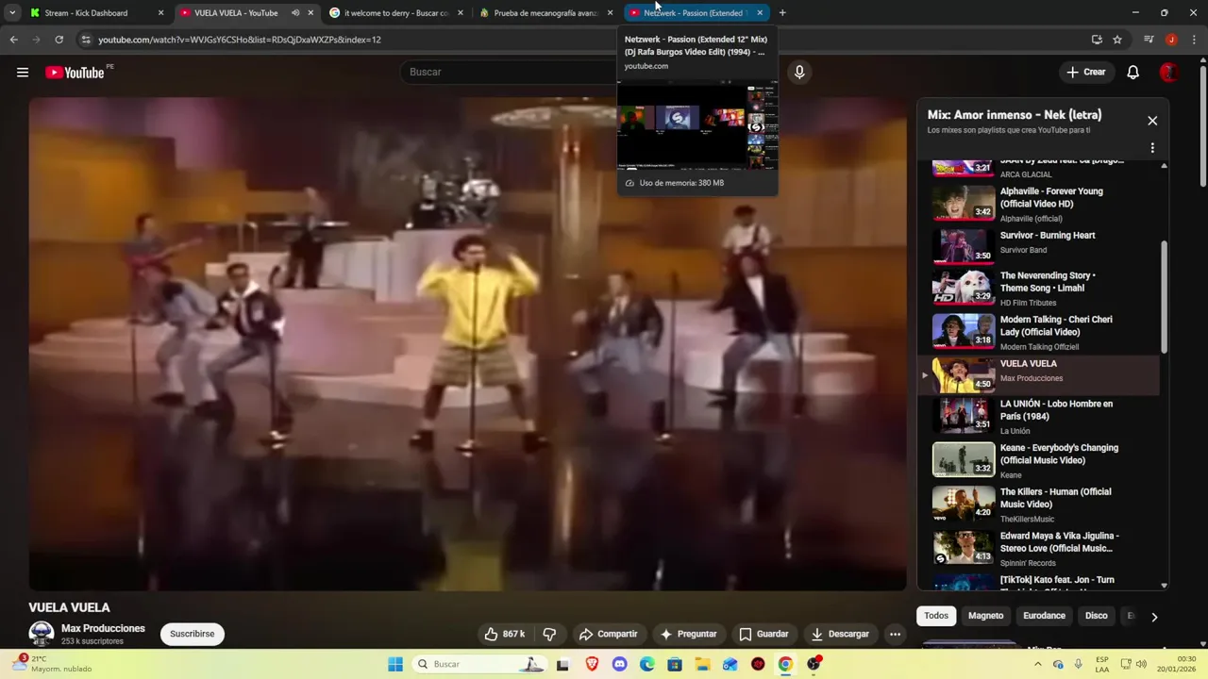Open Chrome three-dot menu

[1193, 40]
